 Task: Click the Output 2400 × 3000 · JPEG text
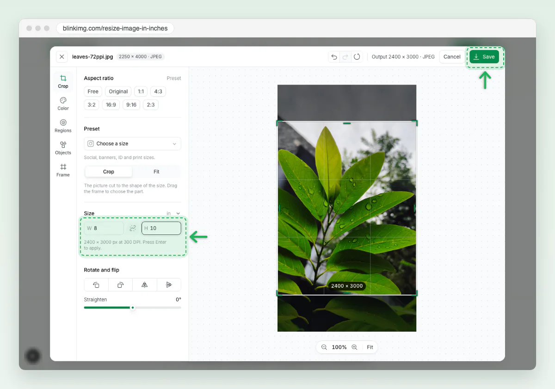pyautogui.click(x=403, y=57)
